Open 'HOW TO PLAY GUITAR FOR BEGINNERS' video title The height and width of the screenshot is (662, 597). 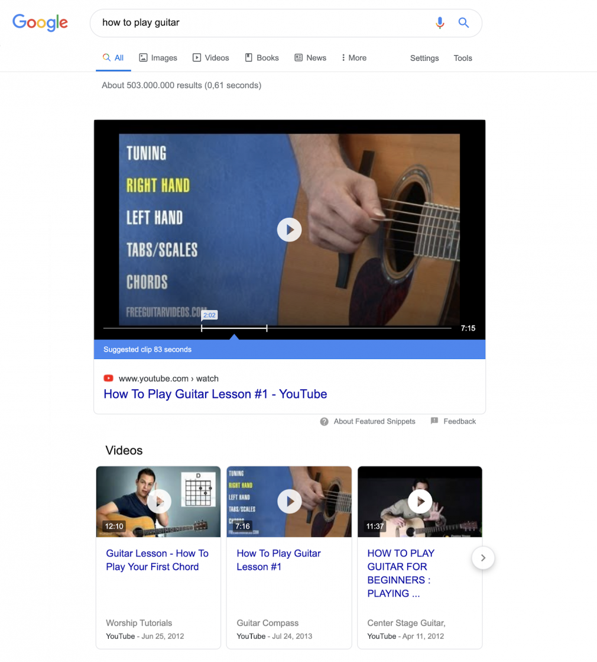tap(400, 573)
